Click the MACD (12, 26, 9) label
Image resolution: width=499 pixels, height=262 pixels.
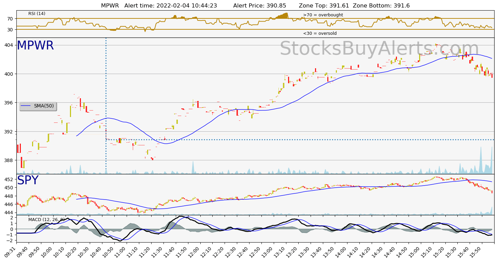pos(46,219)
